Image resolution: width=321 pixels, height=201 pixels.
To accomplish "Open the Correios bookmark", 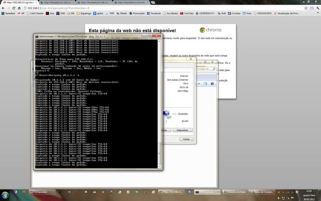I will click(x=234, y=13).
